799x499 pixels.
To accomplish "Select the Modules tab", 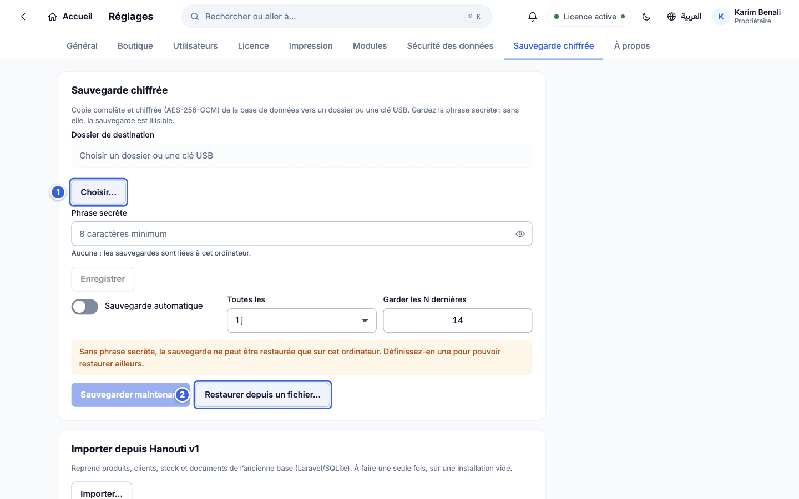I will coord(370,46).
